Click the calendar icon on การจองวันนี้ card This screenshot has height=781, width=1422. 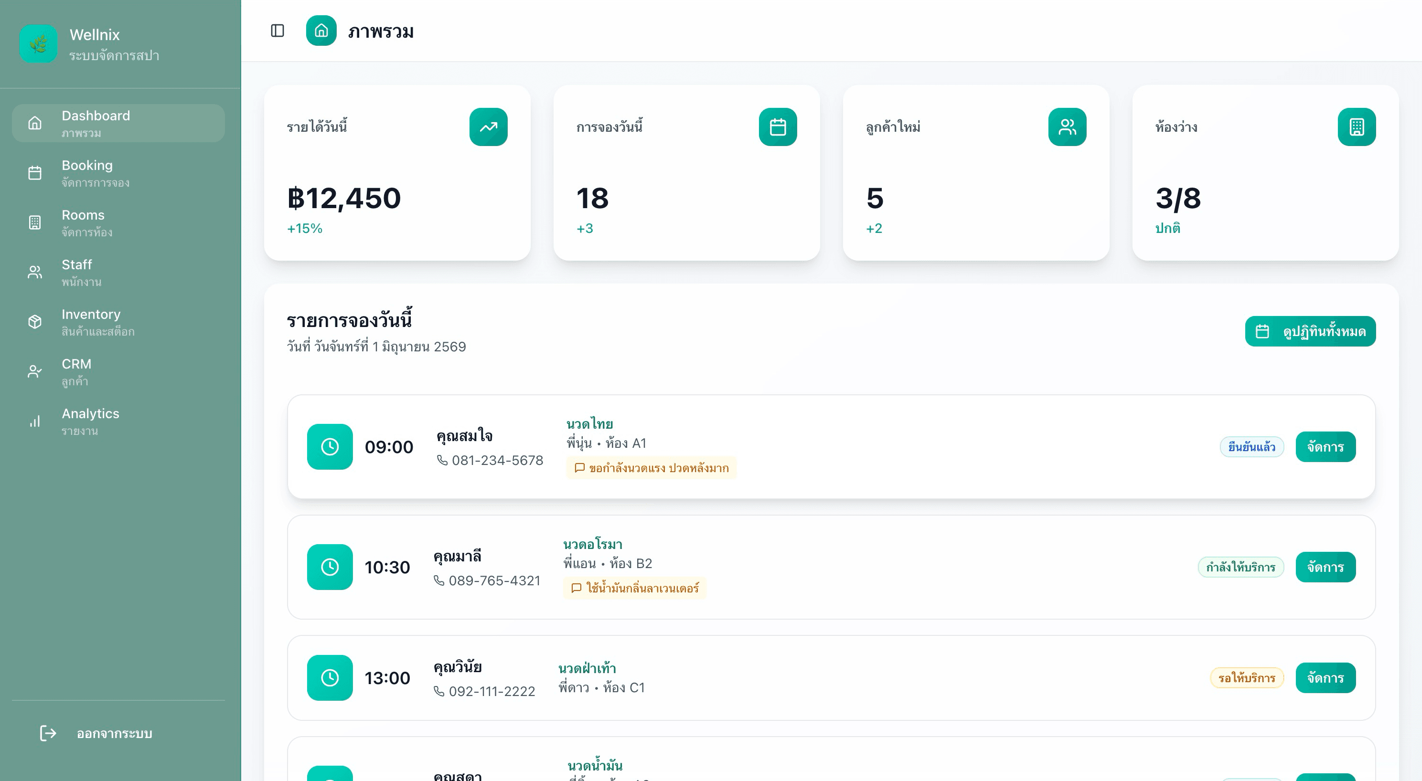tap(778, 127)
